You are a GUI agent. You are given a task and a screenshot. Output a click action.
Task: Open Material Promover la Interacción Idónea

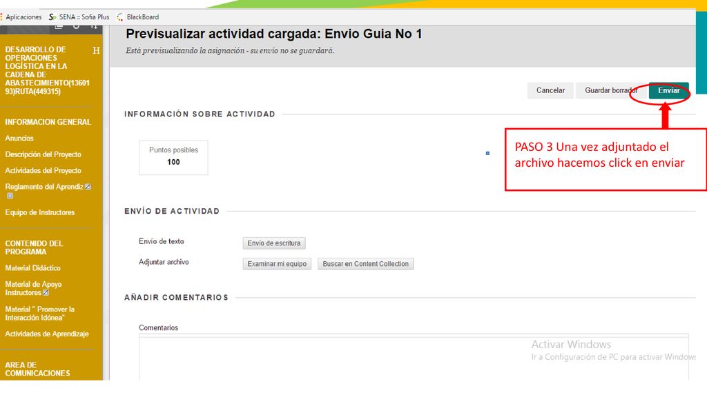coord(39,314)
